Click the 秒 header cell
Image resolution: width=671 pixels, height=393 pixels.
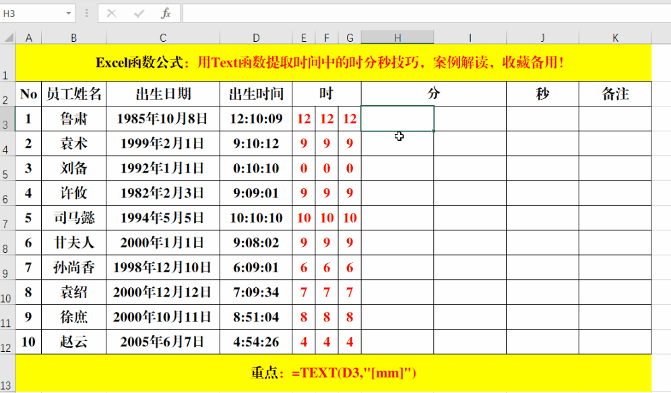[542, 94]
